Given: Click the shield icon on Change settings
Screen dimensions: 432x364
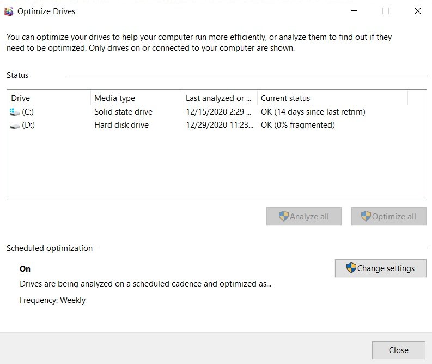Looking at the screenshot, I should [x=351, y=268].
